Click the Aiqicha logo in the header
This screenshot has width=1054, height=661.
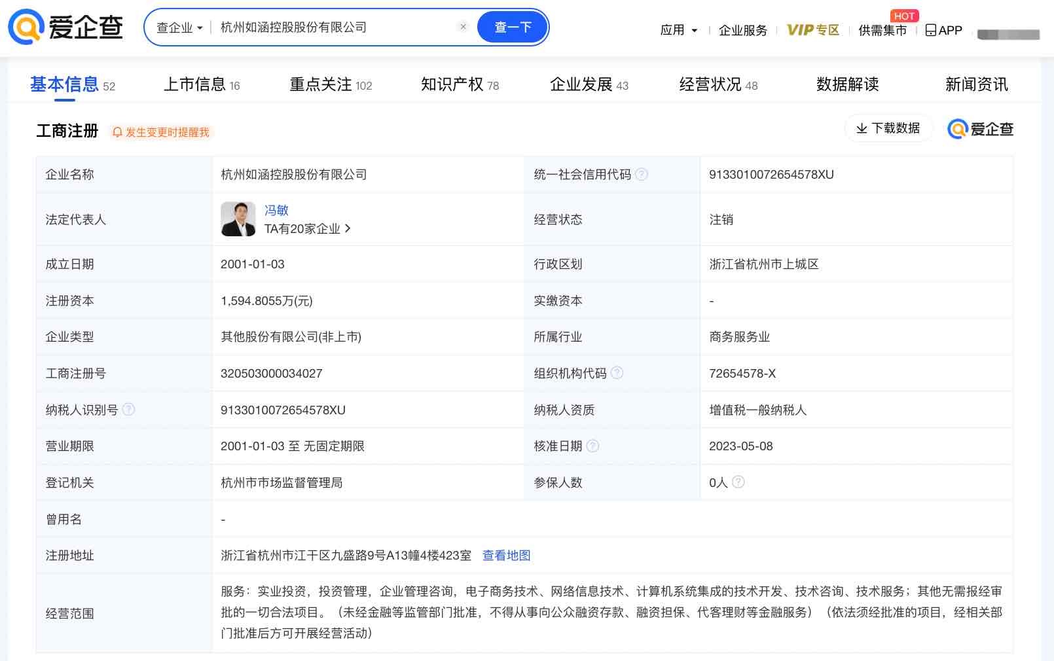click(65, 27)
